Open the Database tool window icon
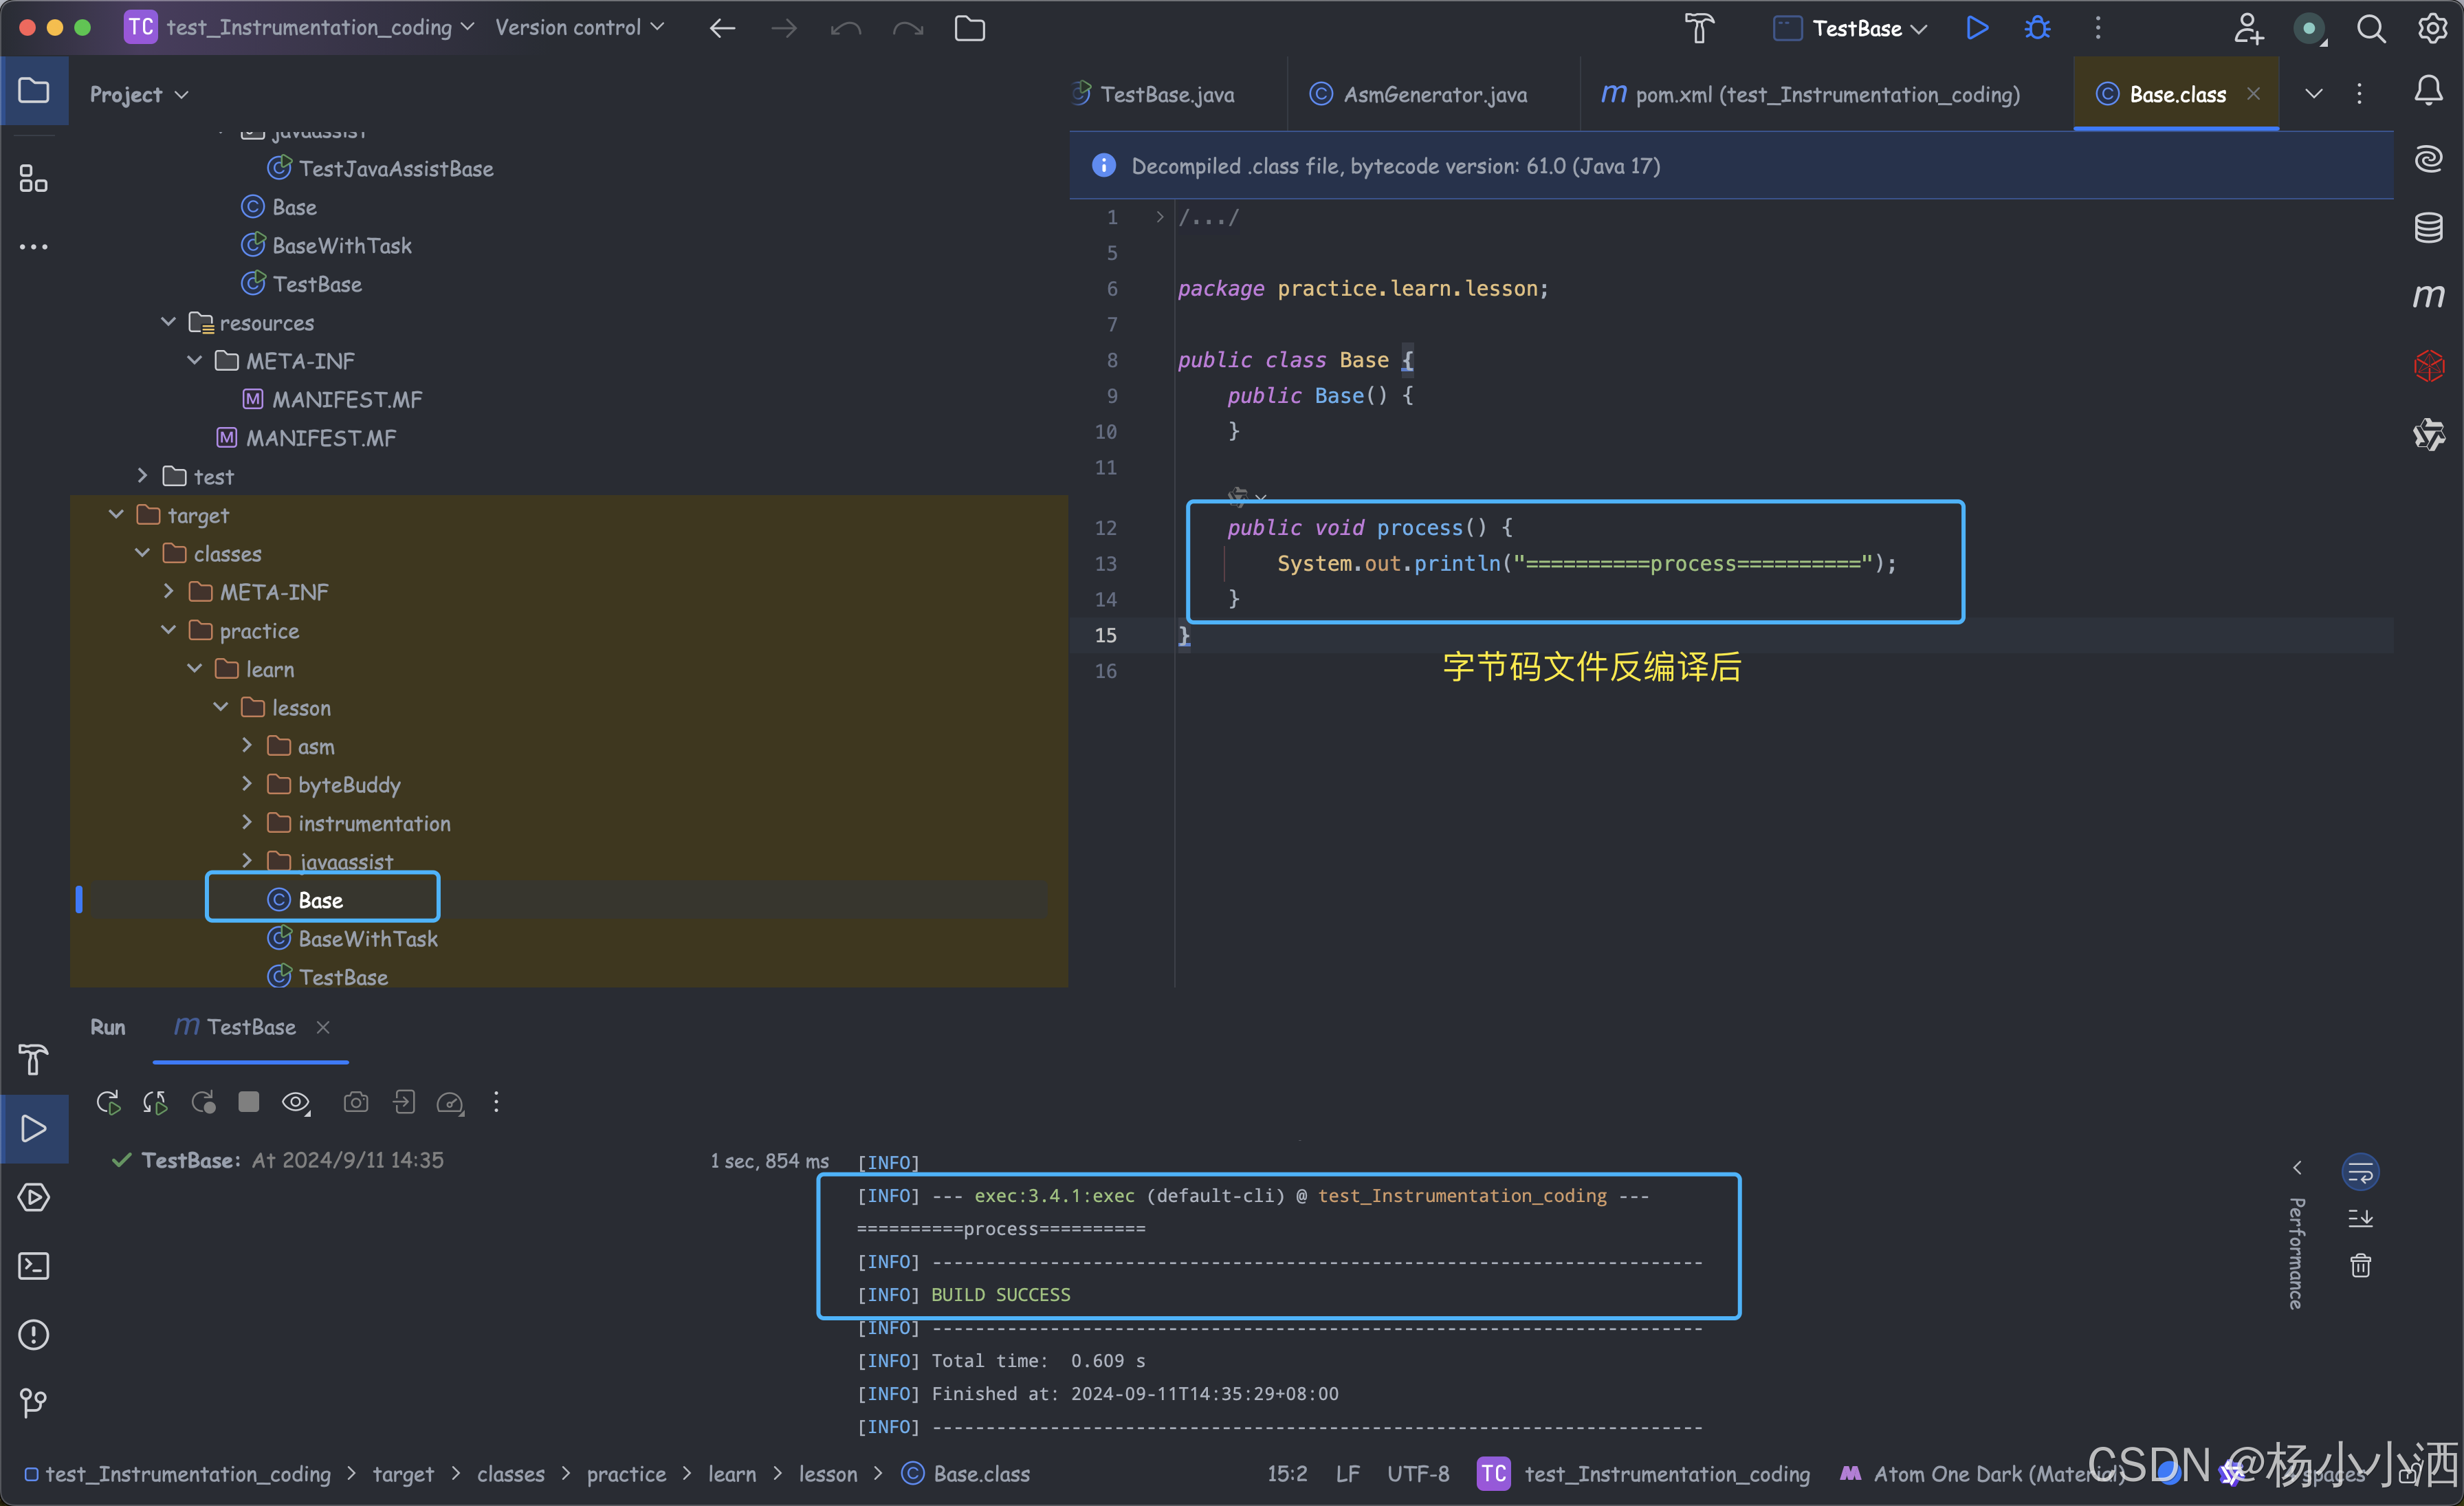Viewport: 2464px width, 1506px height. click(2428, 227)
